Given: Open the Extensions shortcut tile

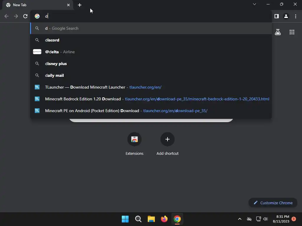Looking at the screenshot, I should [134, 144].
